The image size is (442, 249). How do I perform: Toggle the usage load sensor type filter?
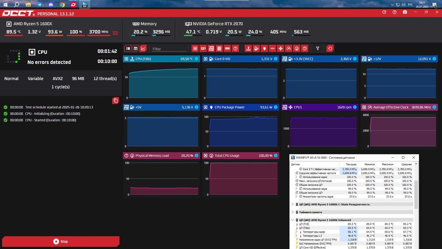click(x=297, y=49)
